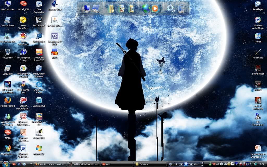The height and width of the screenshot is (167, 267).
Task: Open the SwiftKit desktop icon
Action: pyautogui.click(x=258, y=86)
